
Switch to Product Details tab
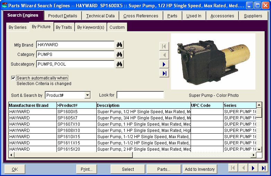coord(63,16)
